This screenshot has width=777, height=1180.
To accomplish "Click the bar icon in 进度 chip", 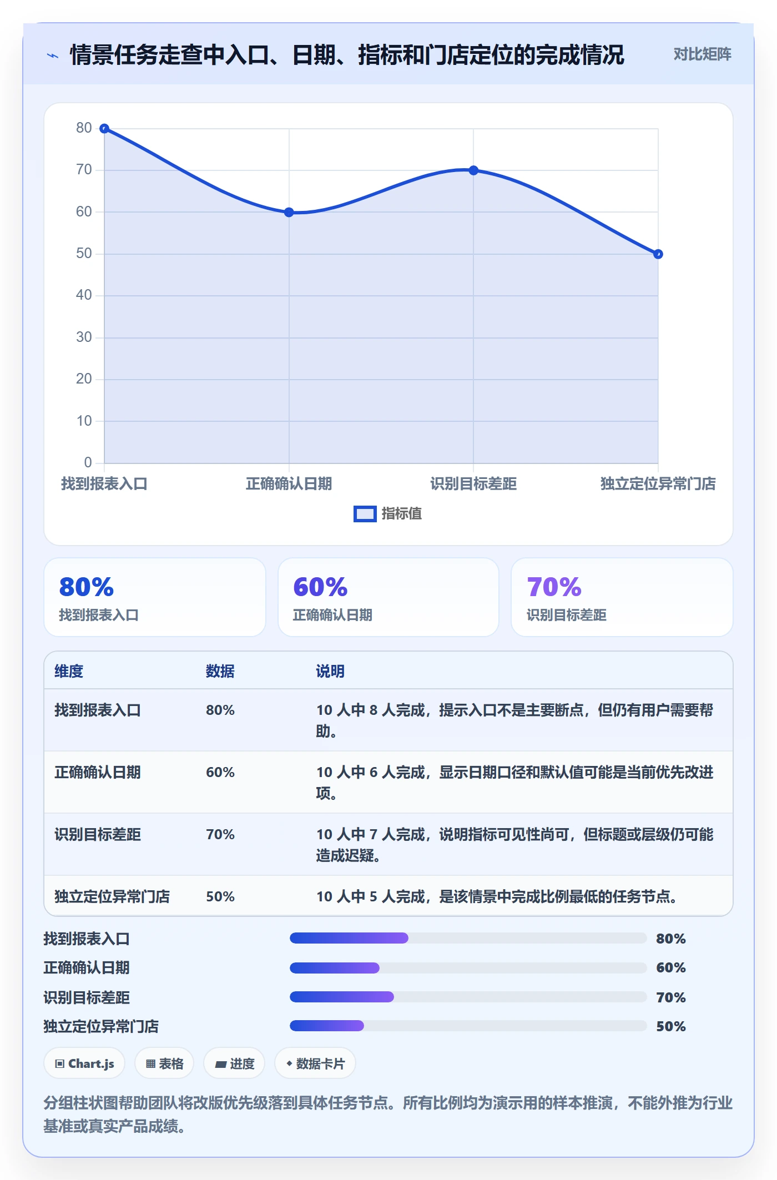I will pos(221,1065).
